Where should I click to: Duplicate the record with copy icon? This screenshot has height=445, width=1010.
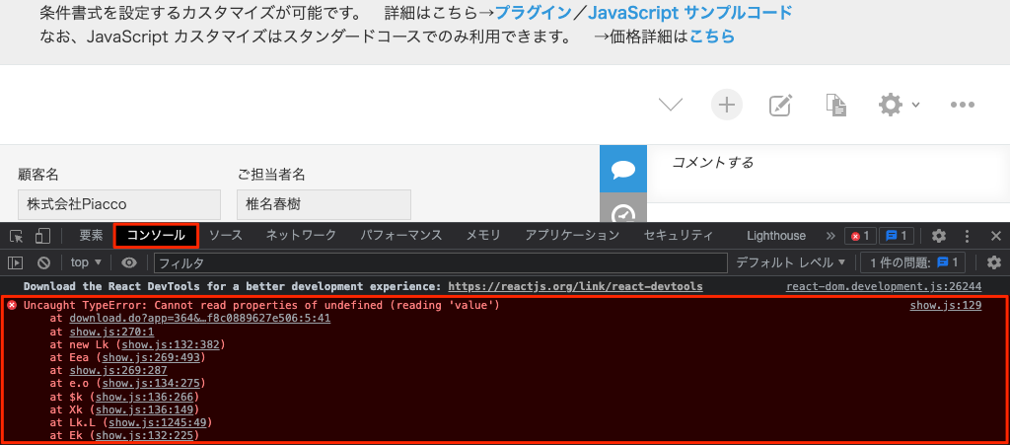pyautogui.click(x=836, y=105)
